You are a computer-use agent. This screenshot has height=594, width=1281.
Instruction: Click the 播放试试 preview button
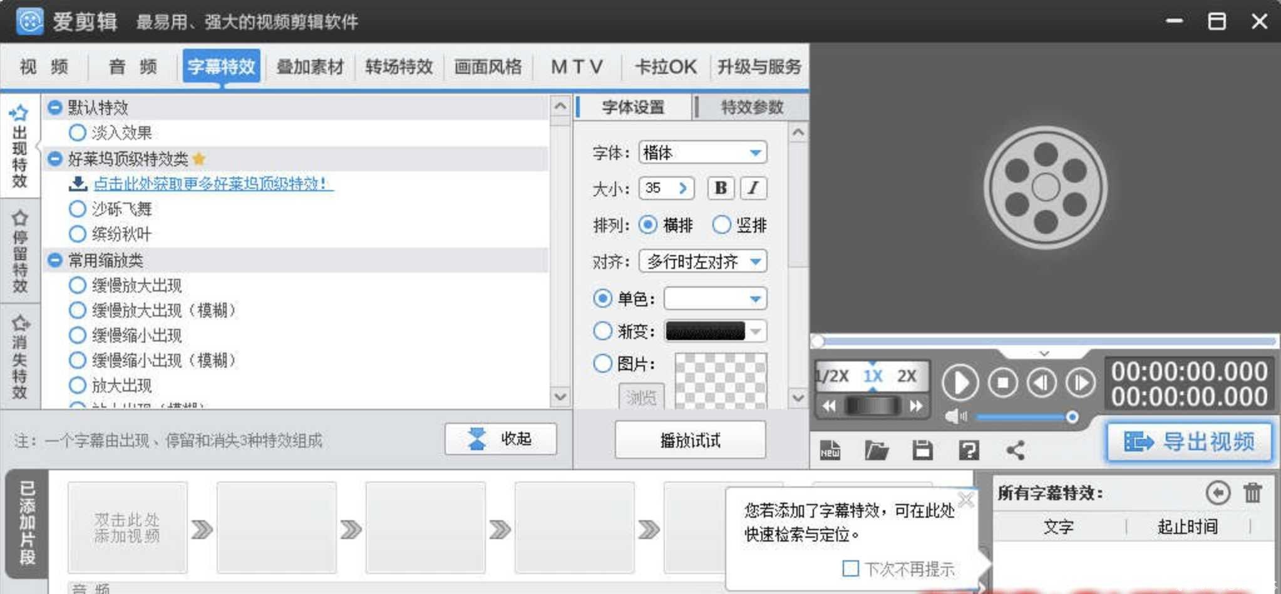(x=690, y=440)
